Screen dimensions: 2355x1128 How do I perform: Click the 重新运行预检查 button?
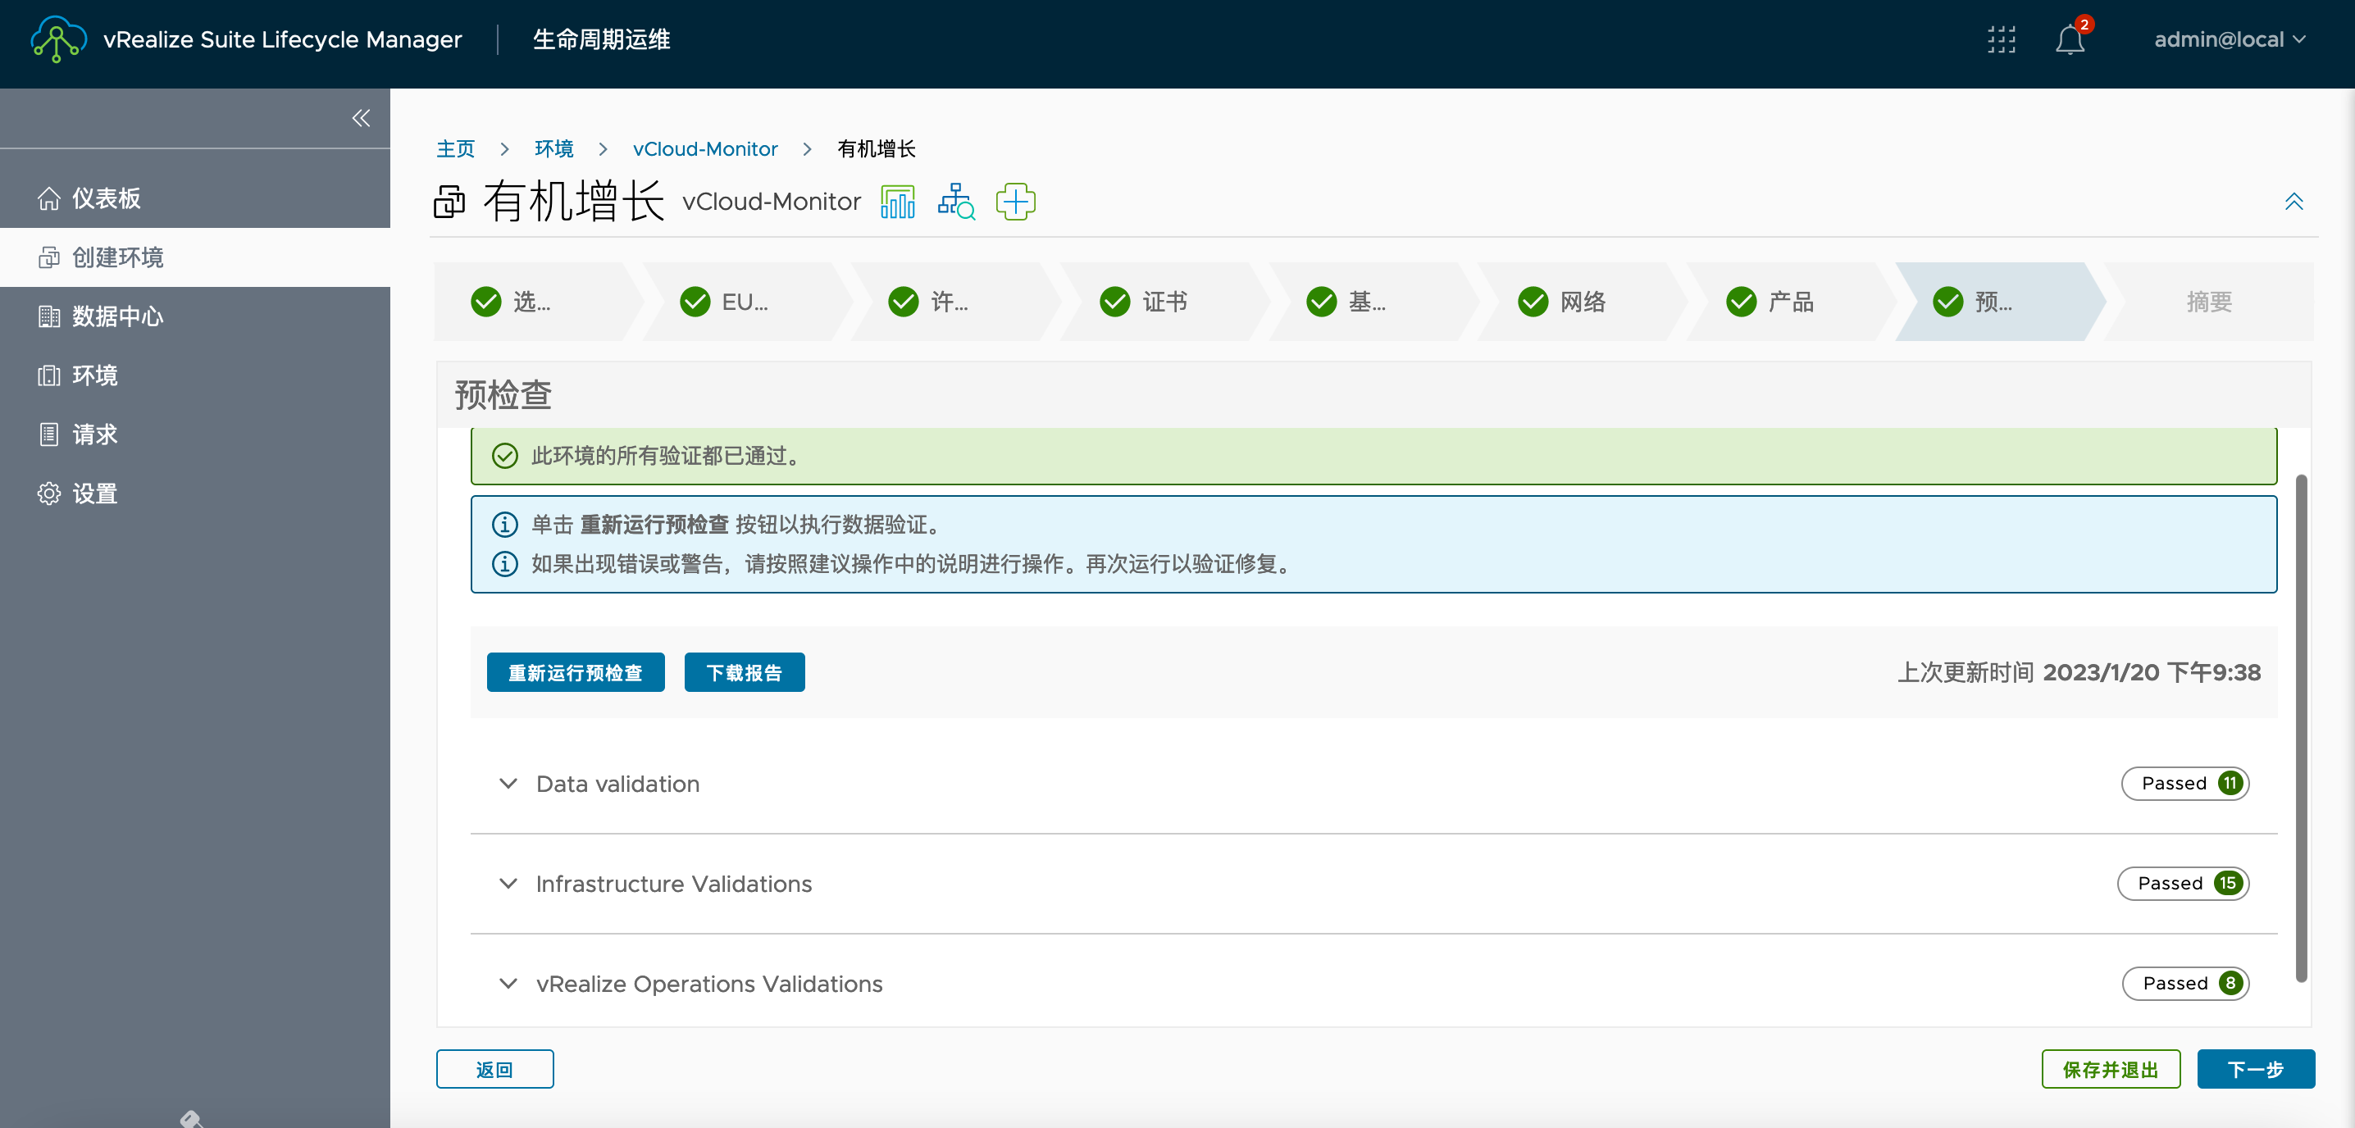(575, 673)
